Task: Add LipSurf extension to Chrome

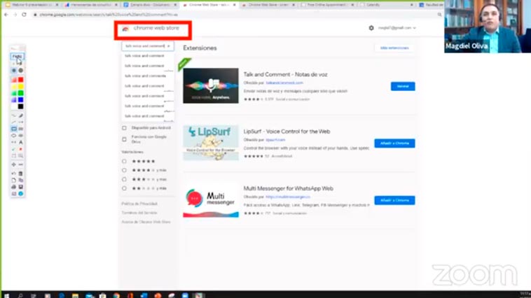Action: click(x=394, y=143)
